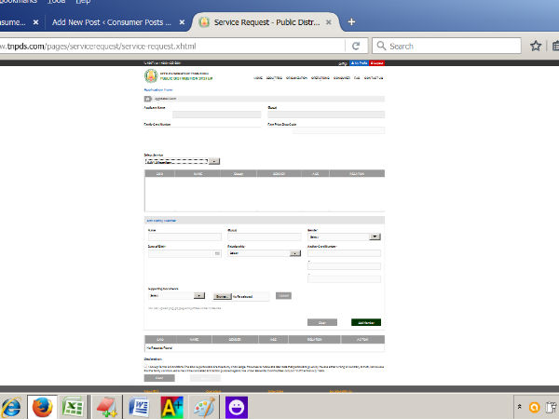Click the purple smiley messenger taskbar icon
This screenshot has height=419, width=559.
pyautogui.click(x=237, y=406)
